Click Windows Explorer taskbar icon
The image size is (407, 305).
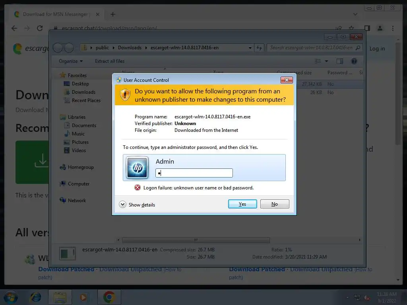tap(60, 297)
